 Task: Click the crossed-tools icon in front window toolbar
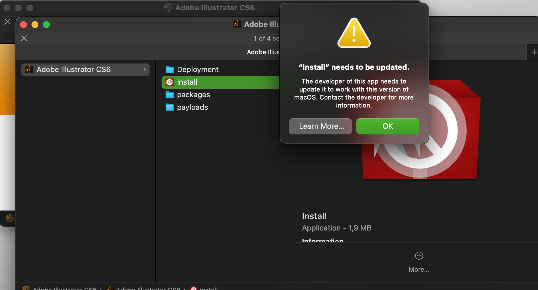pyautogui.click(x=24, y=38)
